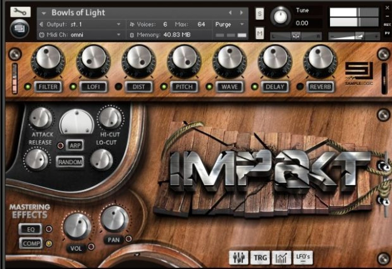
Task: Enable the DIST distortion effect
Action: [138, 87]
